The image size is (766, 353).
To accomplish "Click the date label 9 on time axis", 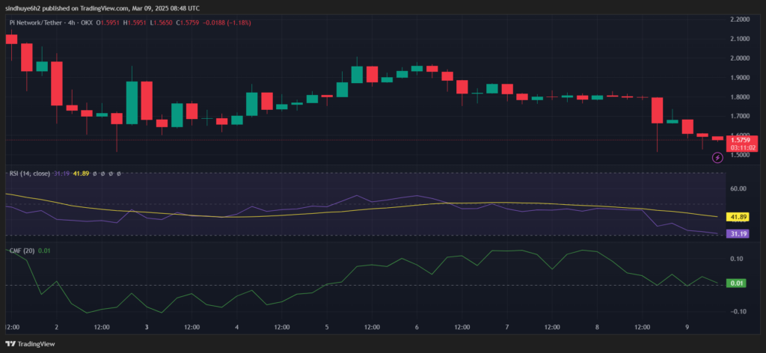I will [687, 328].
